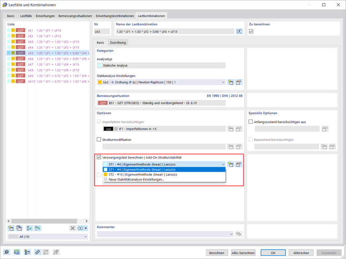Image resolution: width=346 pixels, height=259 pixels.
Task: Open Statikanalyse-Einstellungen dropdown
Action: [x=223, y=82]
